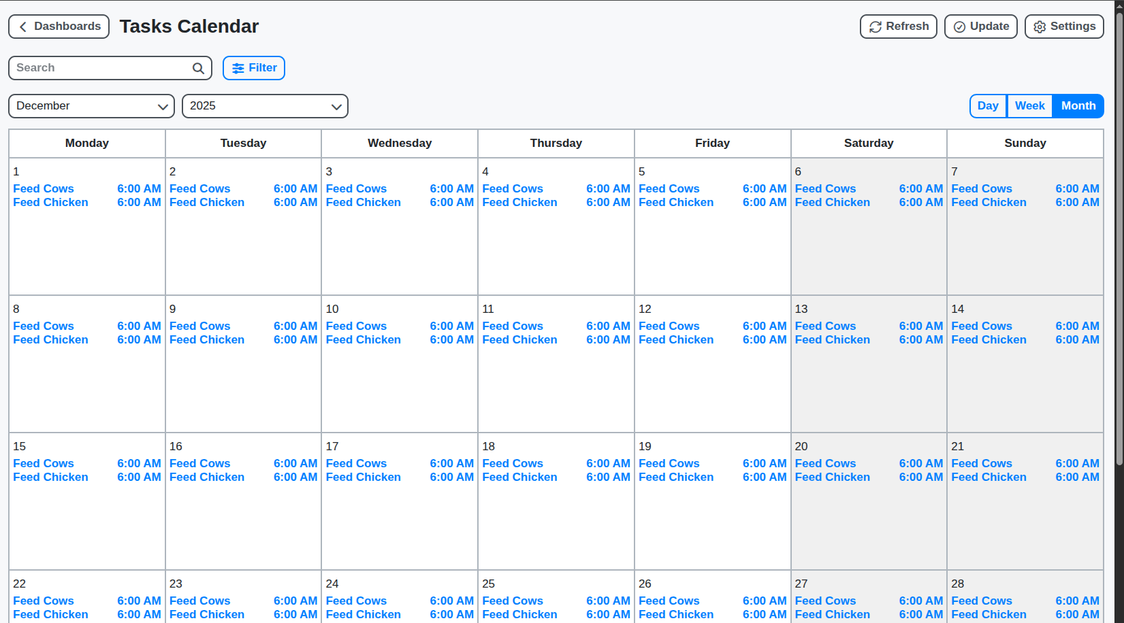Open the month dropdown chevron
1124x623 pixels.
162,107
